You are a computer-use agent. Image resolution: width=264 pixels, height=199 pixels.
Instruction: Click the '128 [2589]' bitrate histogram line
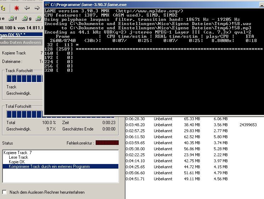click(153, 49)
